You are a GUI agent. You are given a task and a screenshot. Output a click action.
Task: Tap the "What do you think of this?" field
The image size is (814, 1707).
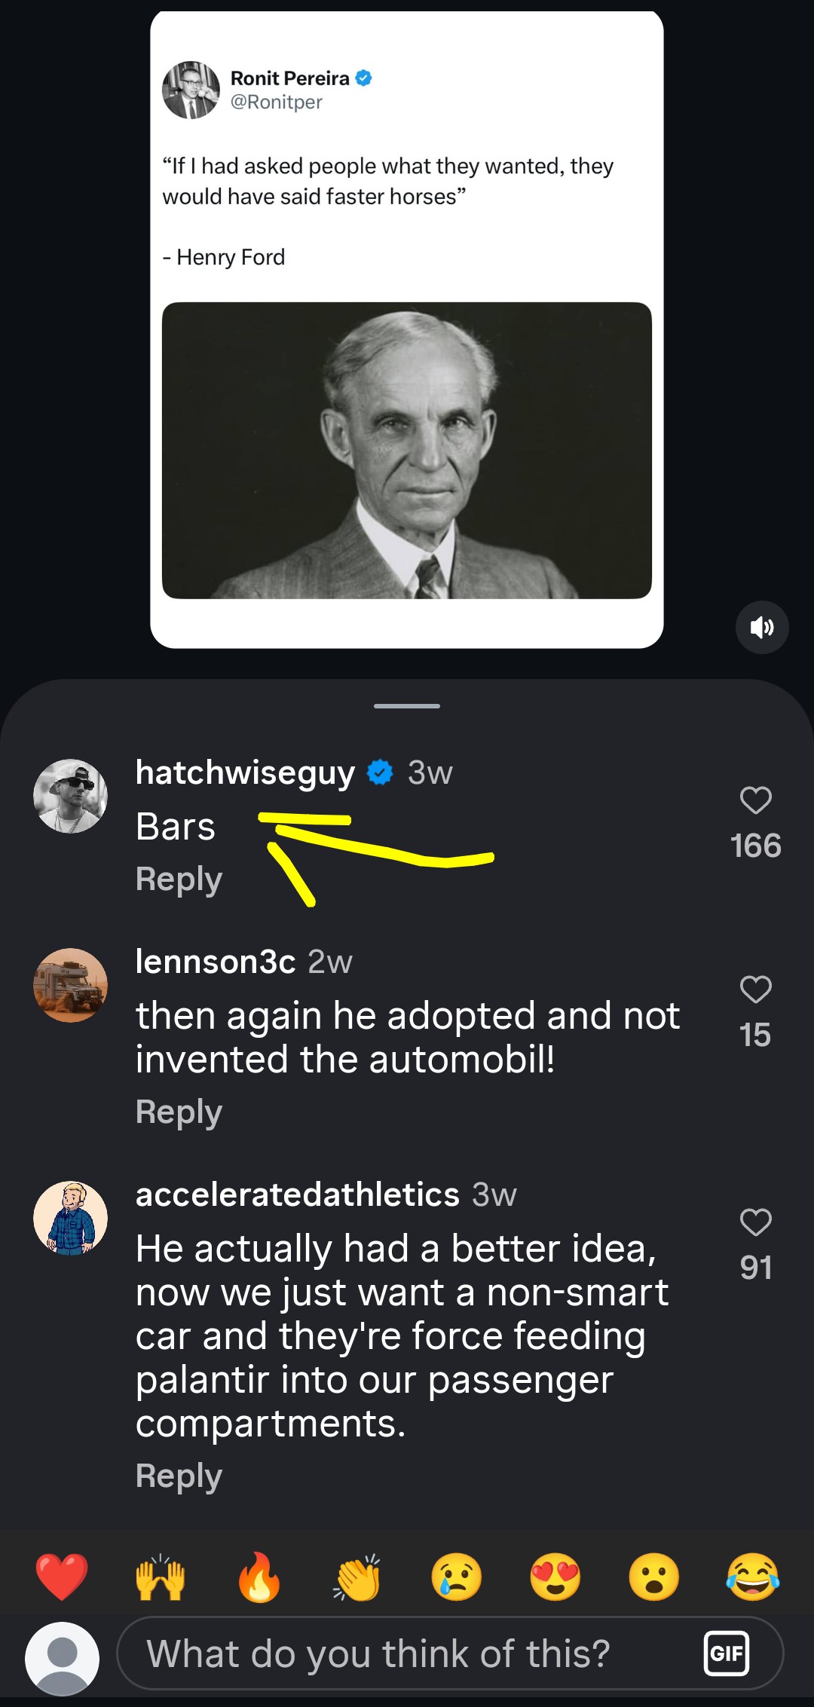click(392, 1653)
